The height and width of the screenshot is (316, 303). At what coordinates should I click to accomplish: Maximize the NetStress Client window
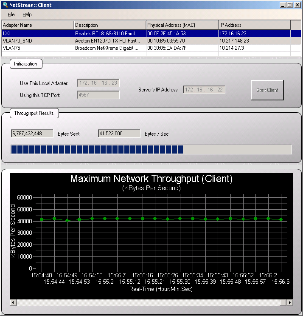(290, 5)
